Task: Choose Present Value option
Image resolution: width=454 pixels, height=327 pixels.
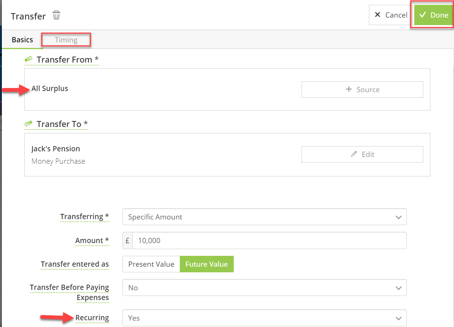Action: pyautogui.click(x=151, y=264)
